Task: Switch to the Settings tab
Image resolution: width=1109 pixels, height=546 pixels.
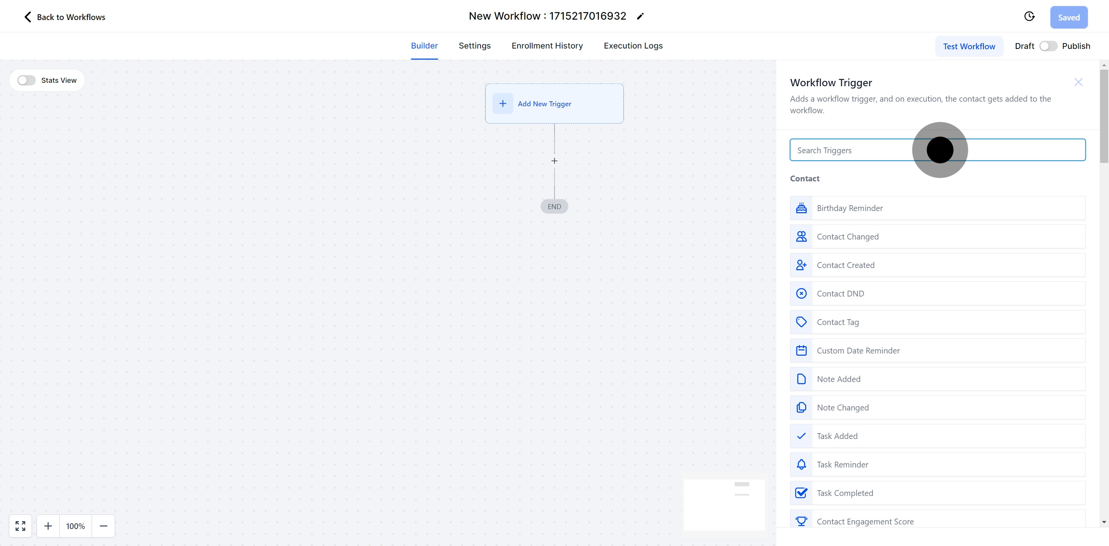Action: pos(474,46)
